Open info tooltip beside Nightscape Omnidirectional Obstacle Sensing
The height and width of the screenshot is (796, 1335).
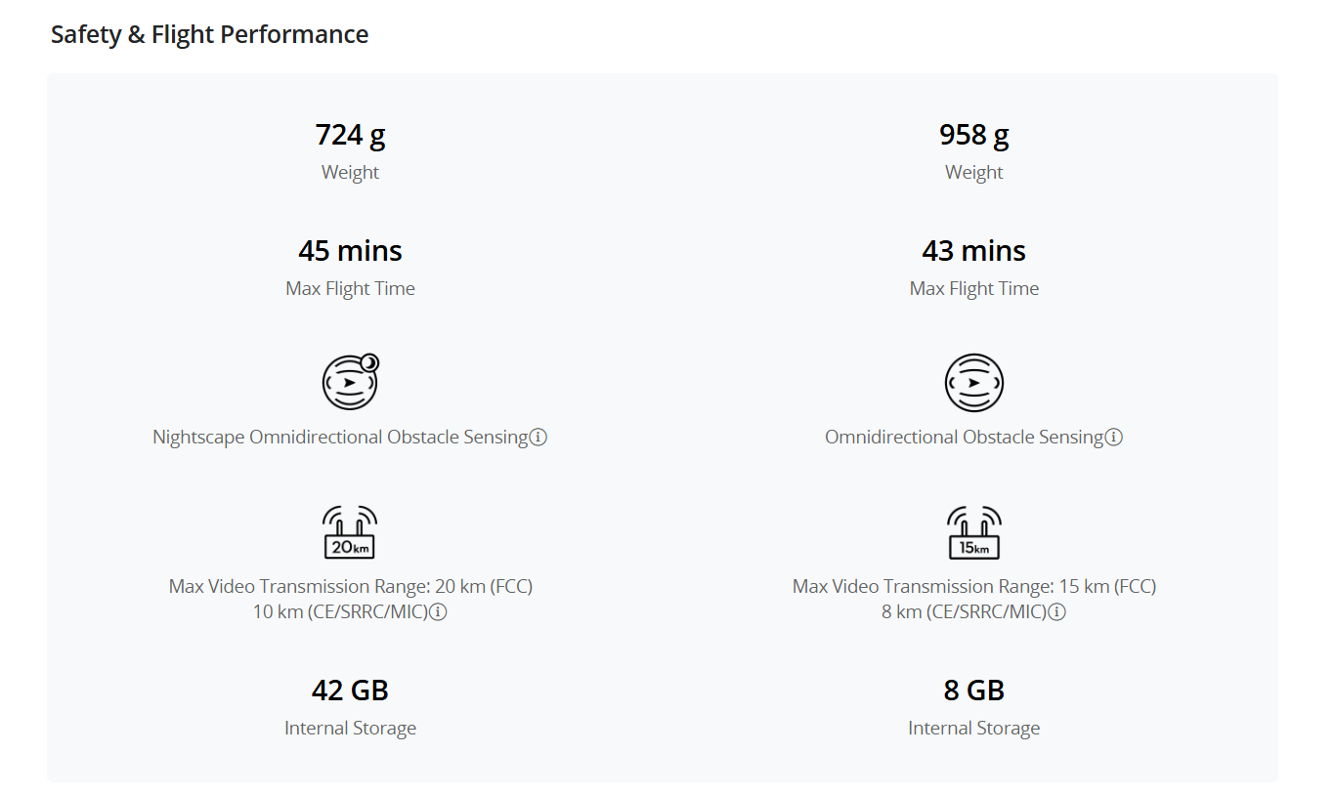tap(538, 438)
